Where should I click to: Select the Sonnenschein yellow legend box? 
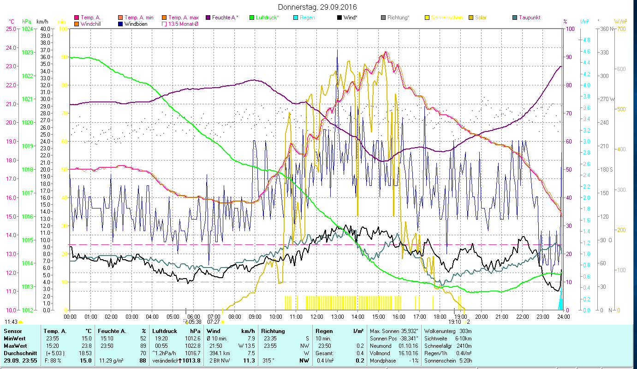pos(427,18)
